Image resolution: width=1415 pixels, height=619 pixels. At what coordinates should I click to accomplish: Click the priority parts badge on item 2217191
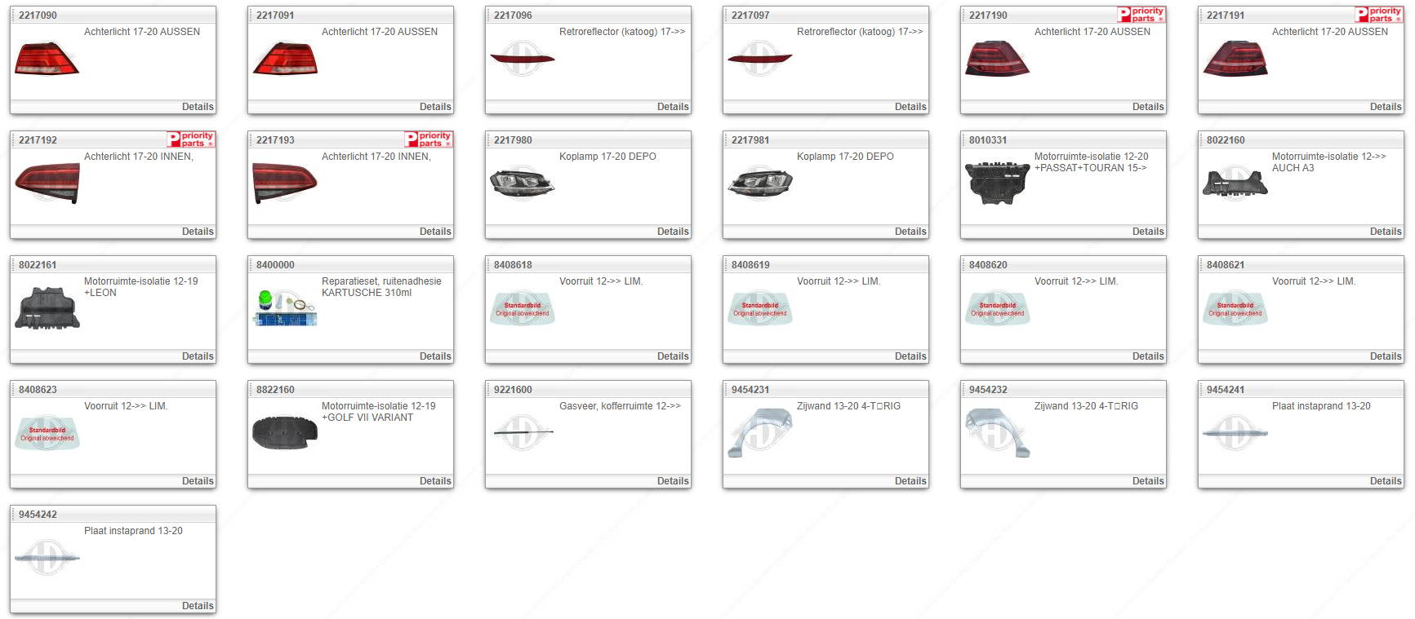[x=1378, y=15]
